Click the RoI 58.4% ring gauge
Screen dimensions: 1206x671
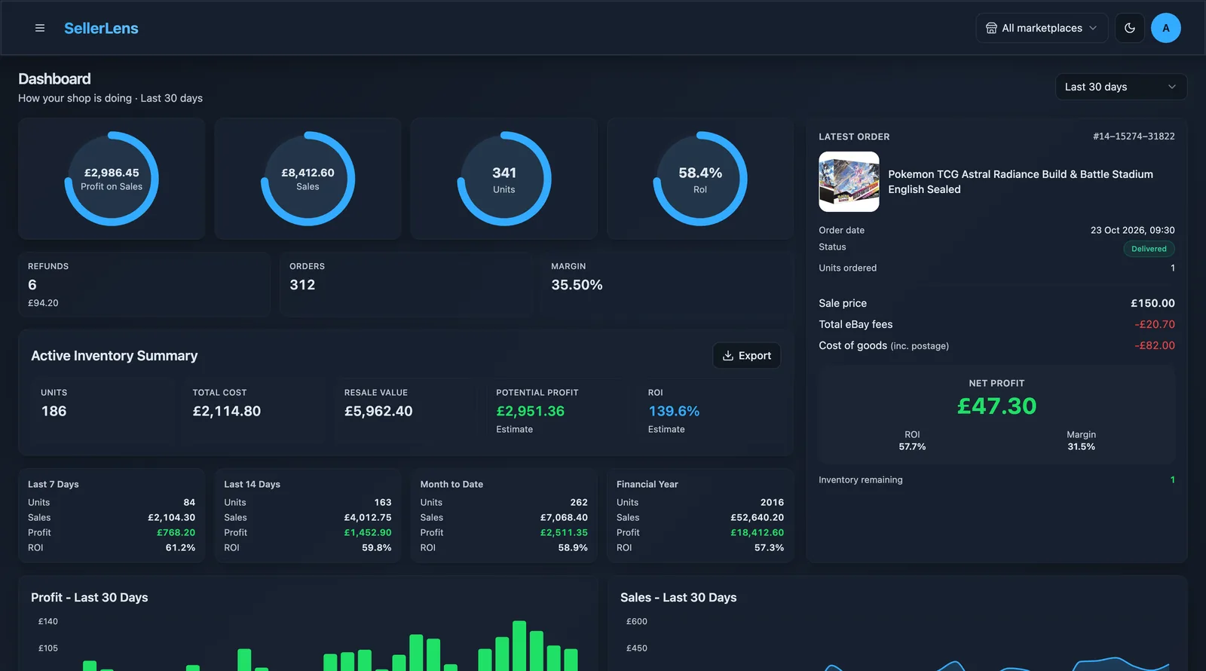(x=700, y=179)
